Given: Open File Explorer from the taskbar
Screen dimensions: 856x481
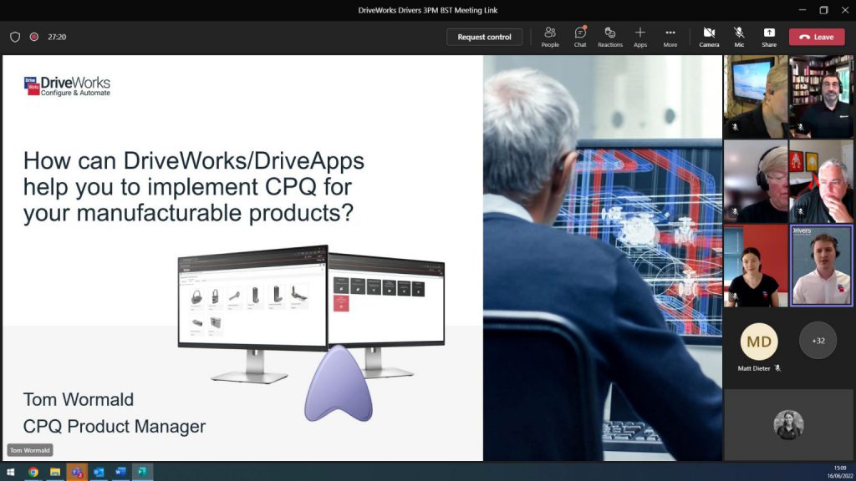Looking at the screenshot, I should pyautogui.click(x=55, y=472).
